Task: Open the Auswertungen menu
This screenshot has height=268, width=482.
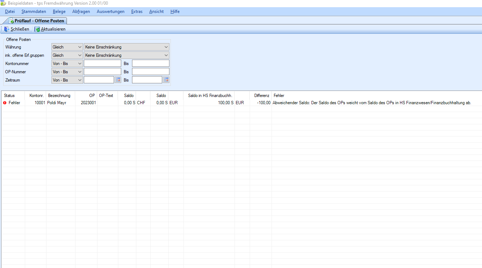Action: tap(110, 11)
